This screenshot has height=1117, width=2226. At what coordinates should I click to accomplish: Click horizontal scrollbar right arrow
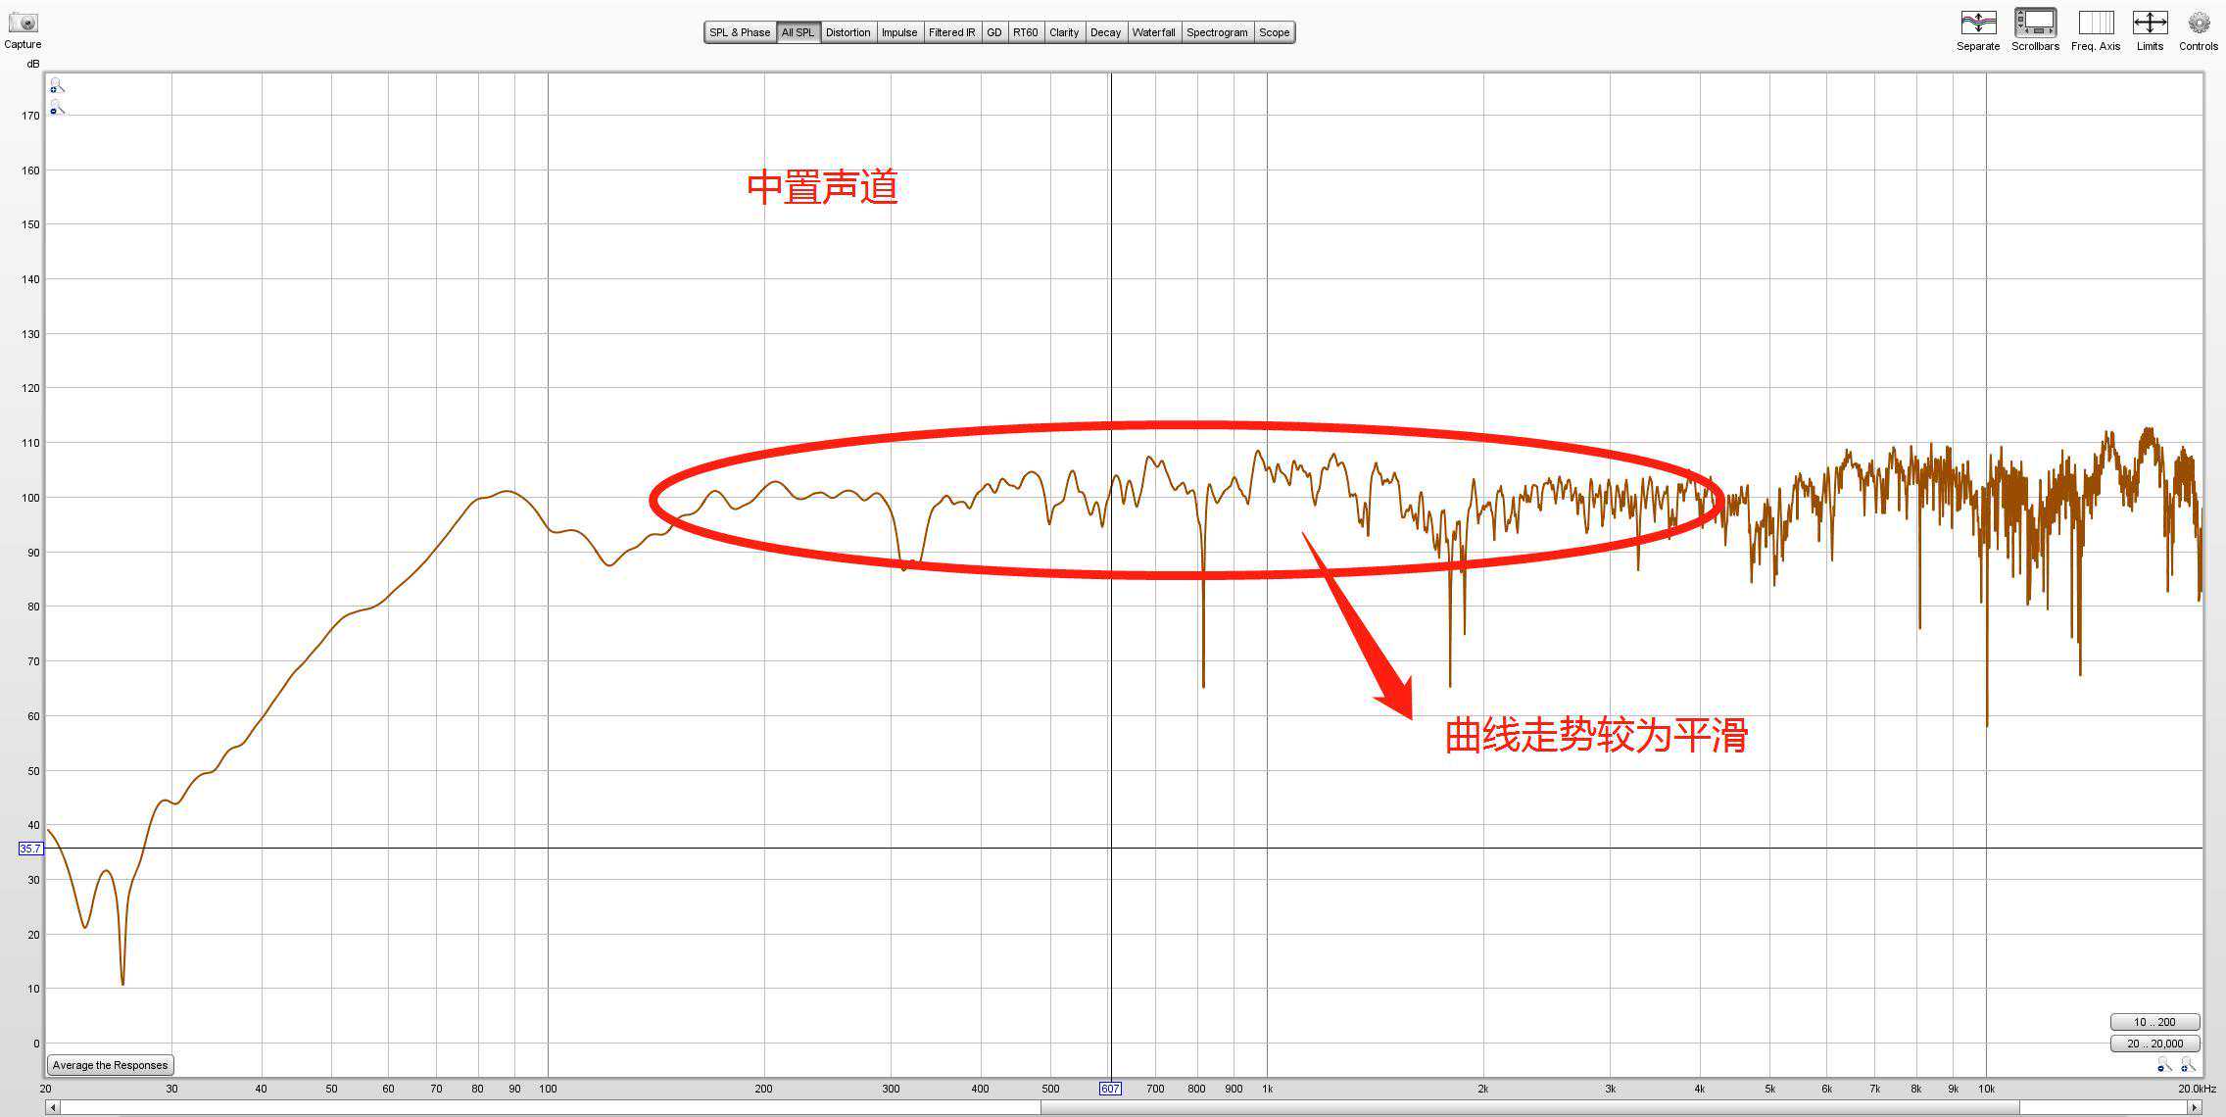pos(2195,1108)
